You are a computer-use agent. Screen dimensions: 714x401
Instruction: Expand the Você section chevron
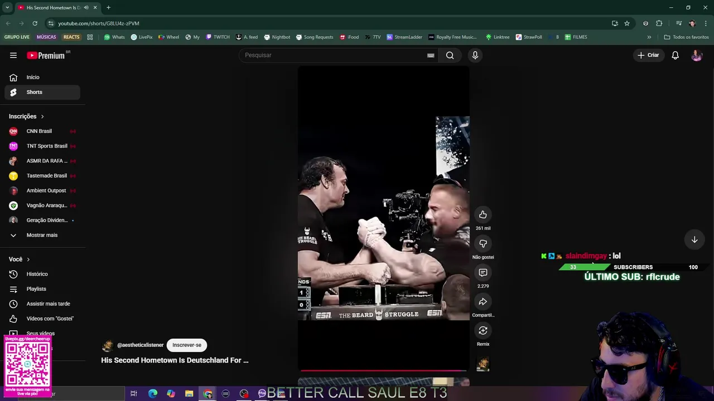(28, 260)
